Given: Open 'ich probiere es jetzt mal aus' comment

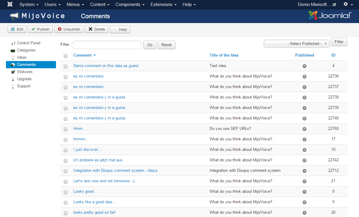Looking at the screenshot, I should coord(98,160).
